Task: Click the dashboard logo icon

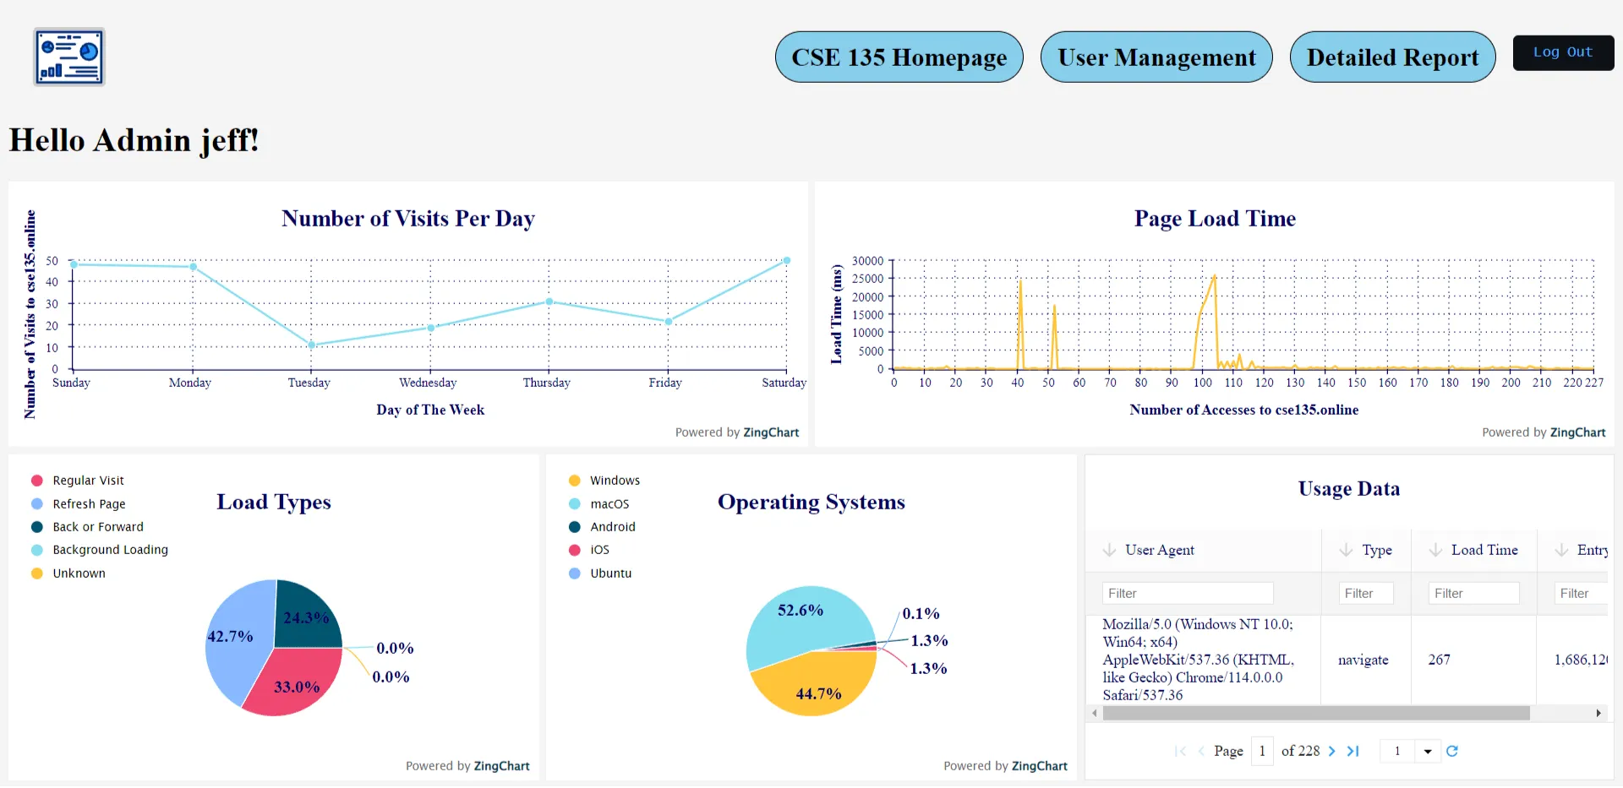Action: point(68,57)
